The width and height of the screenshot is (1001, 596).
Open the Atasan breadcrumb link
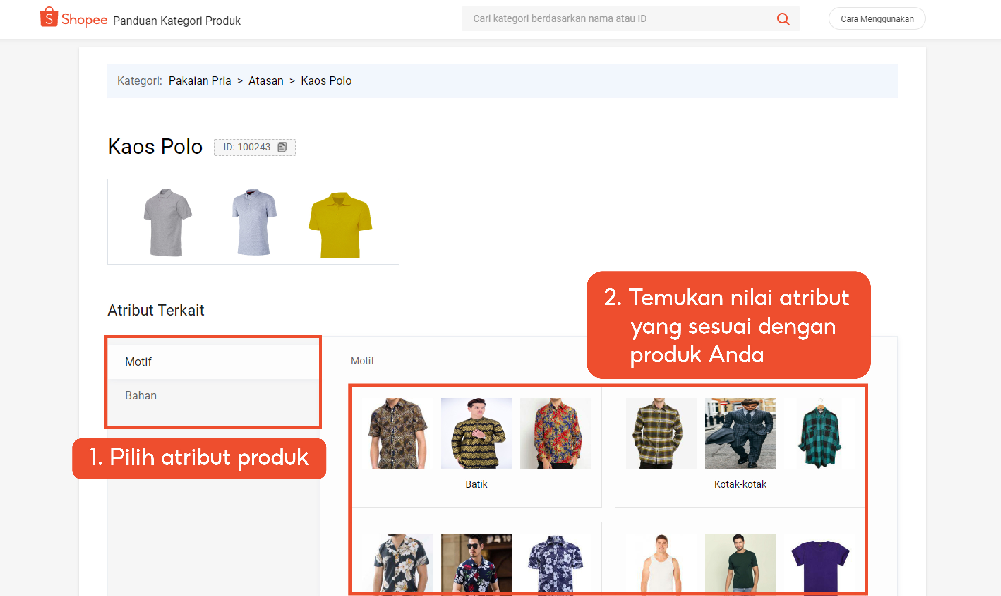265,80
